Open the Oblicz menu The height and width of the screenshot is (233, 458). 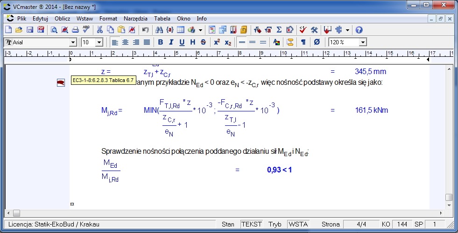pyautogui.click(x=62, y=19)
